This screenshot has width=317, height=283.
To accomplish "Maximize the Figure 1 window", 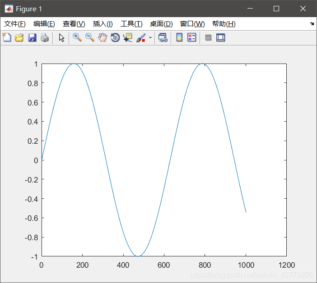I will point(276,9).
